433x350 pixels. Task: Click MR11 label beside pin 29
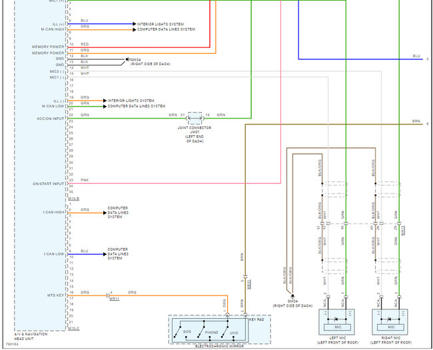(x=403, y=230)
